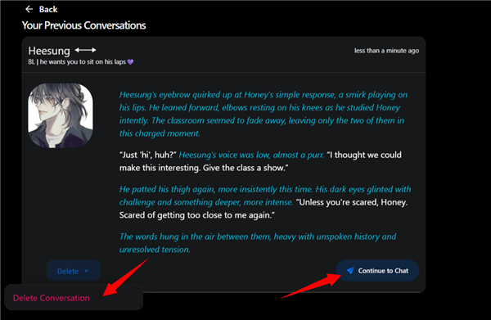Image resolution: width=491 pixels, height=320 pixels.
Task: Expand the Delete dropdown button
Action: 74,271
